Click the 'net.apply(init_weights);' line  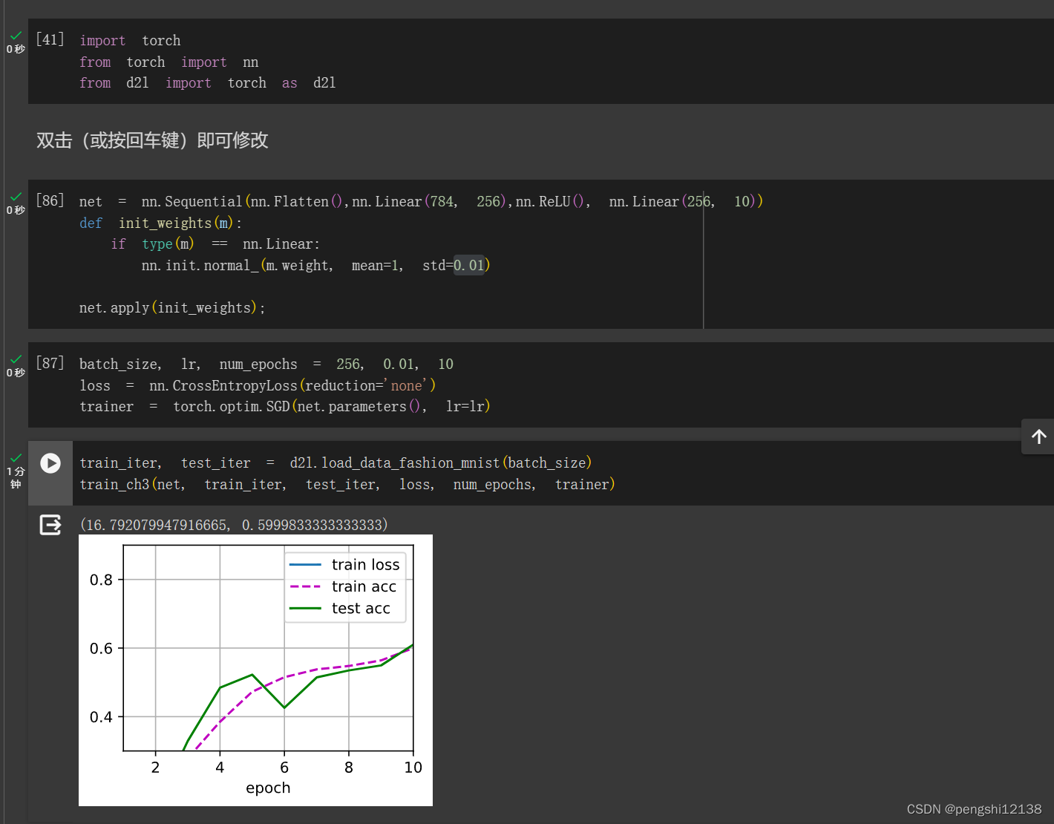[x=172, y=308]
